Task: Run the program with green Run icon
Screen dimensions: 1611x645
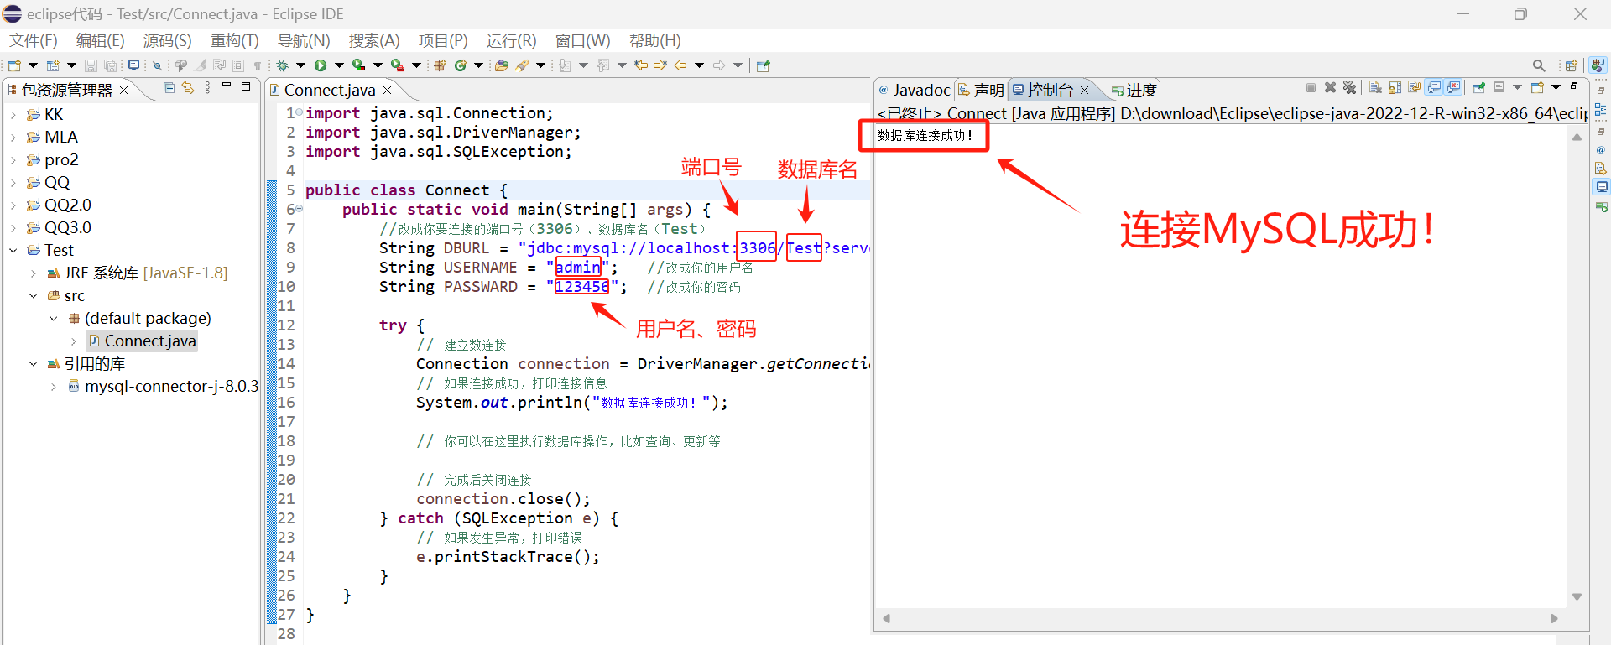Action: pyautogui.click(x=321, y=65)
